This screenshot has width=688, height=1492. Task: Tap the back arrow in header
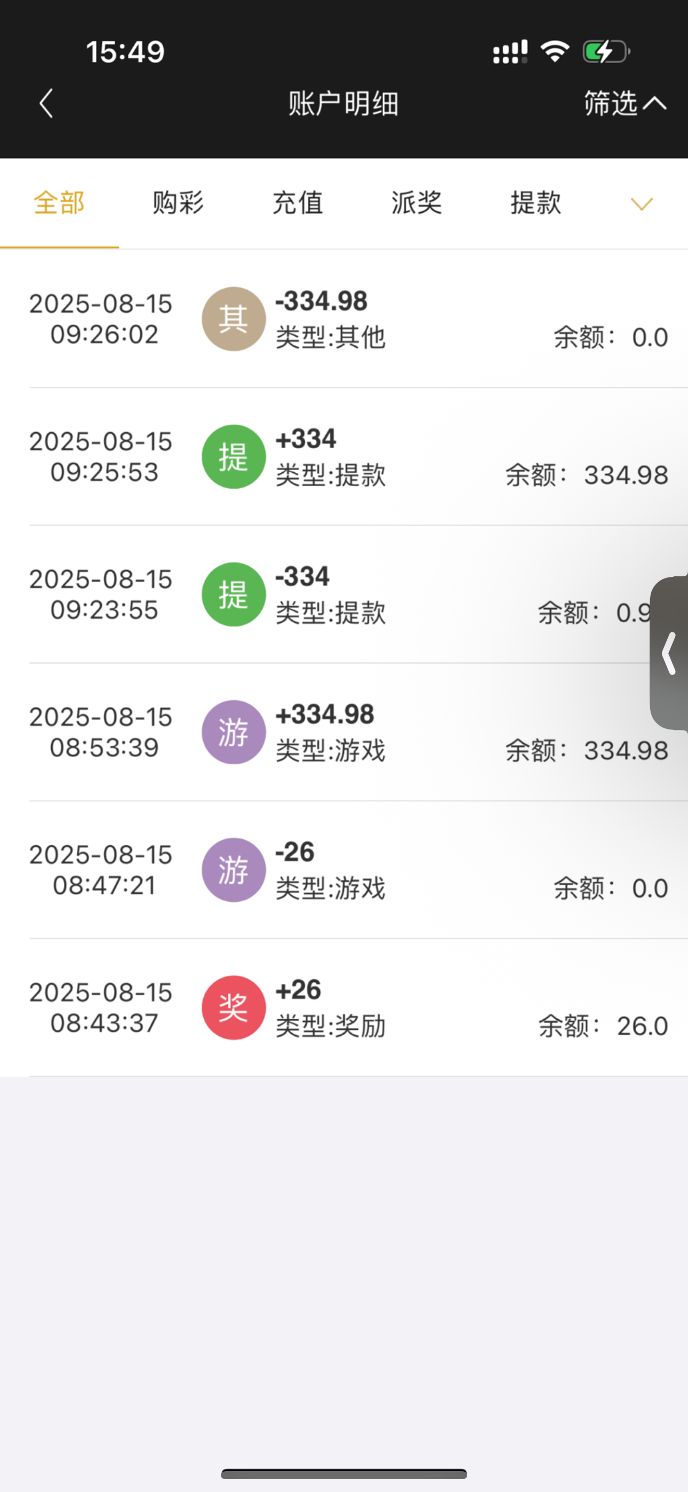[46, 104]
